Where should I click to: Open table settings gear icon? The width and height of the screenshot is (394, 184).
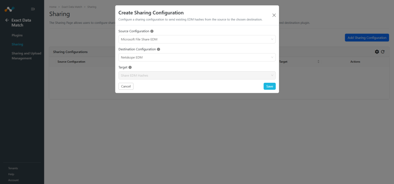377,52
